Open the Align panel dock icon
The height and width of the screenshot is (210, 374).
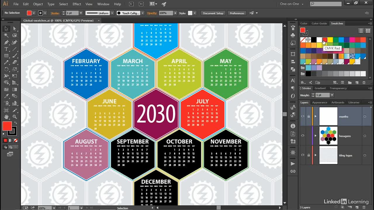[x=293, y=62]
